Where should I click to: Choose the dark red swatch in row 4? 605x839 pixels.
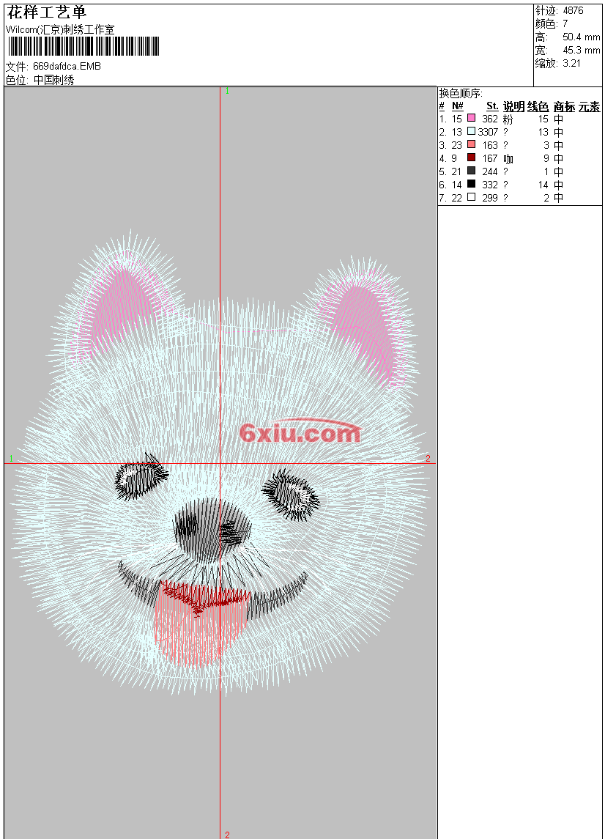click(471, 158)
